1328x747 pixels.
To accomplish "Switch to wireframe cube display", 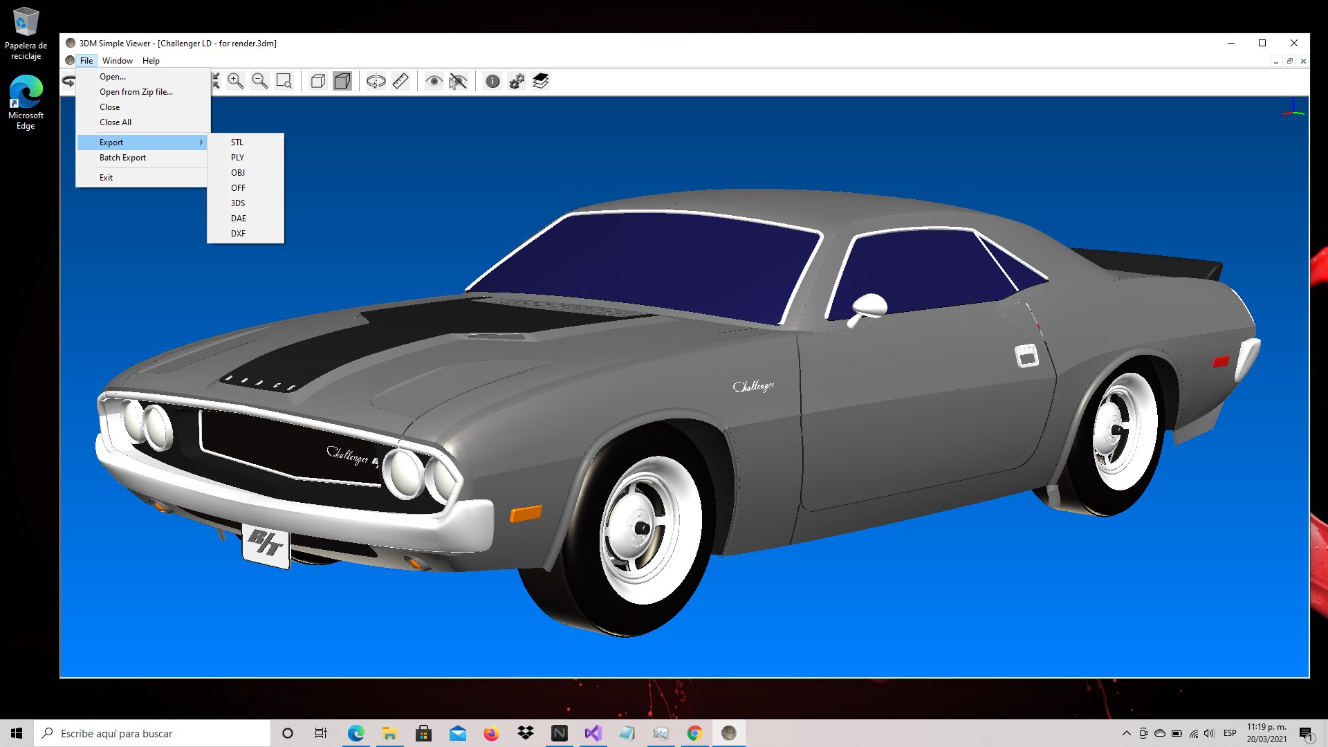I will (x=318, y=81).
